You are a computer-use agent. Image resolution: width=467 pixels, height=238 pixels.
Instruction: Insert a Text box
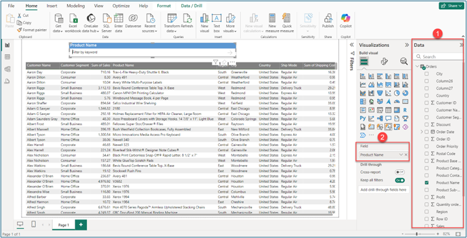click(217, 23)
